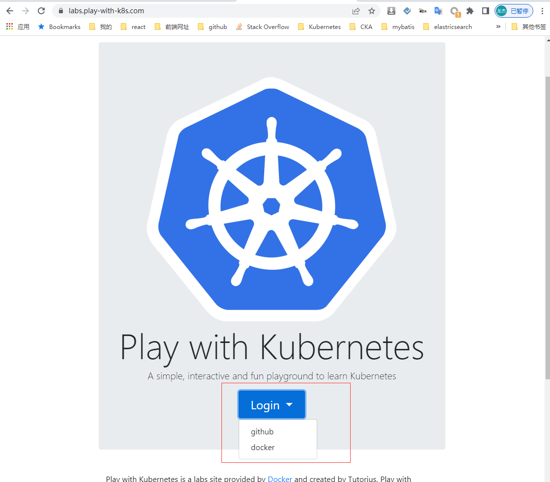Open the blue checkmark extension

click(407, 11)
